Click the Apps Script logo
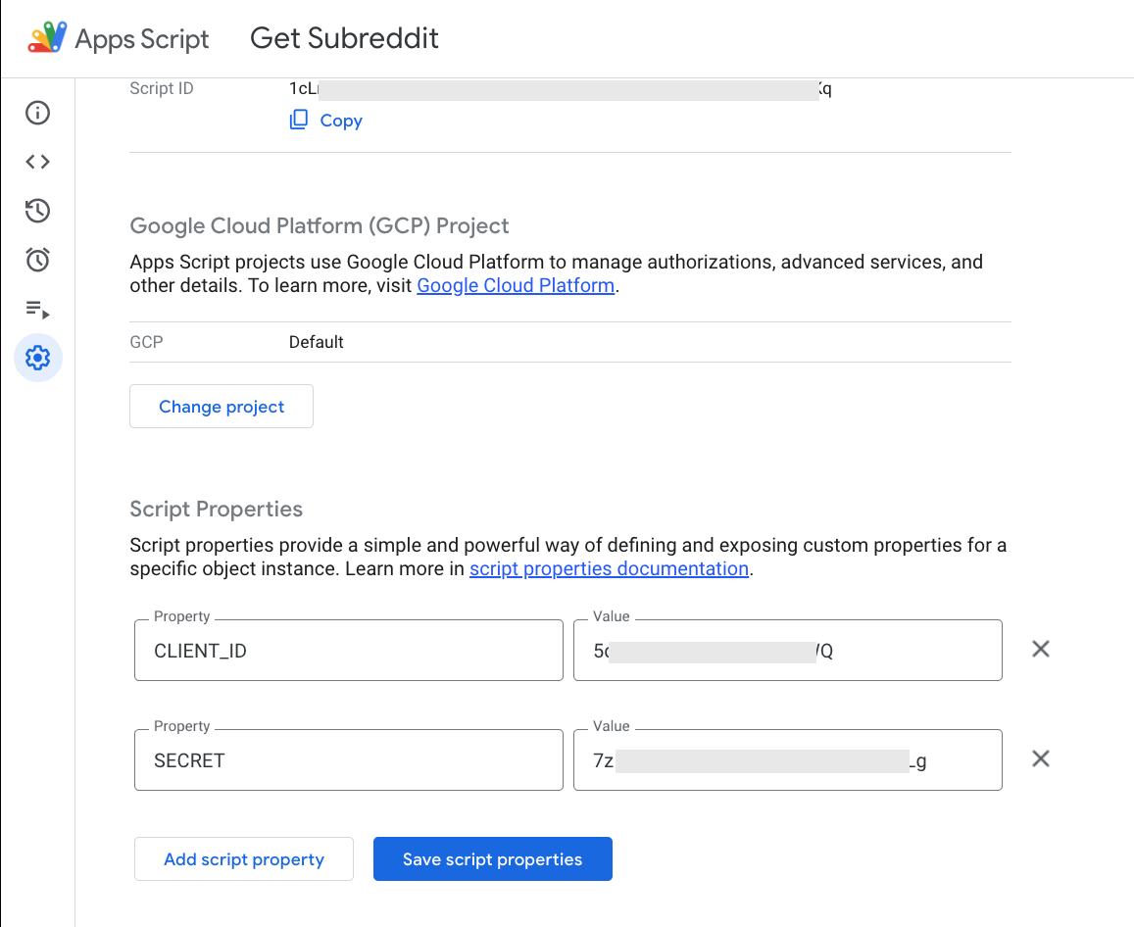The image size is (1134, 927). [x=48, y=38]
